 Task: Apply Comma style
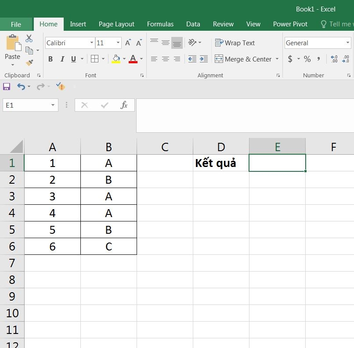pos(318,59)
